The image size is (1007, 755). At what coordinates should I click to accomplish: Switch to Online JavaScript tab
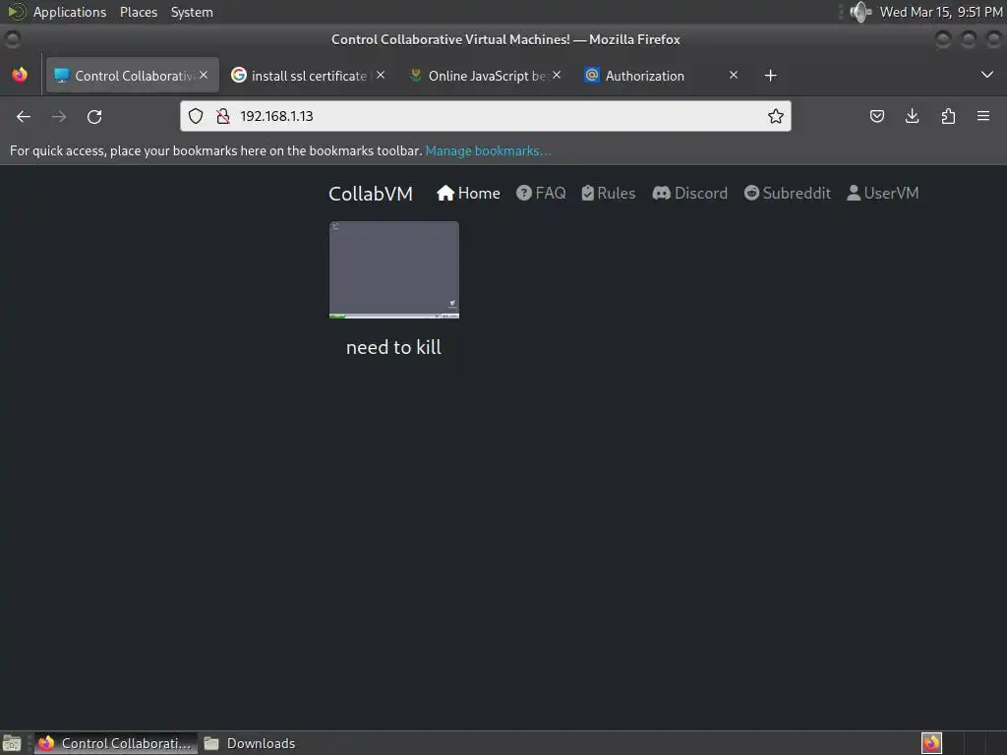point(486,76)
